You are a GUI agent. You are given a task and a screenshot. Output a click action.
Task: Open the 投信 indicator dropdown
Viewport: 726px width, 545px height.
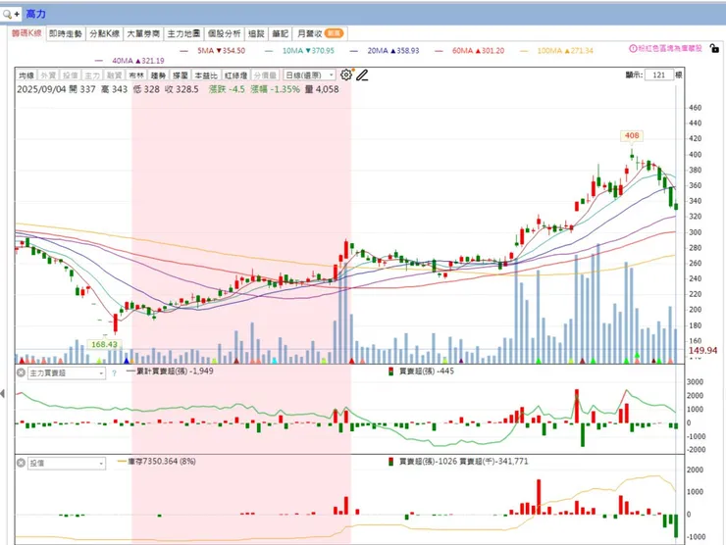coord(67,463)
